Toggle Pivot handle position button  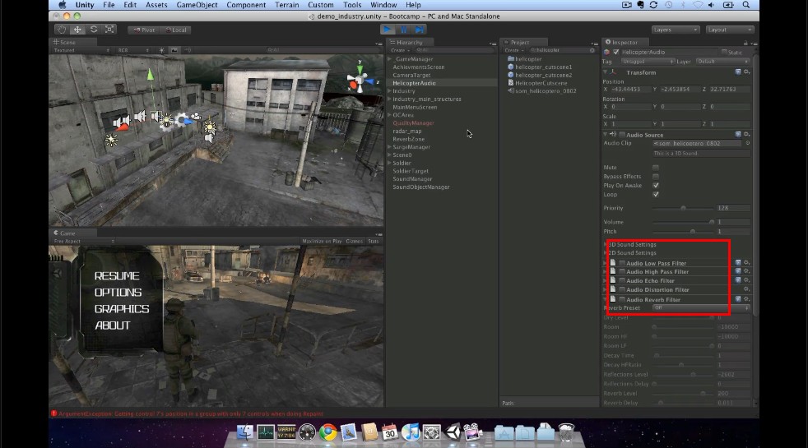[x=144, y=30]
